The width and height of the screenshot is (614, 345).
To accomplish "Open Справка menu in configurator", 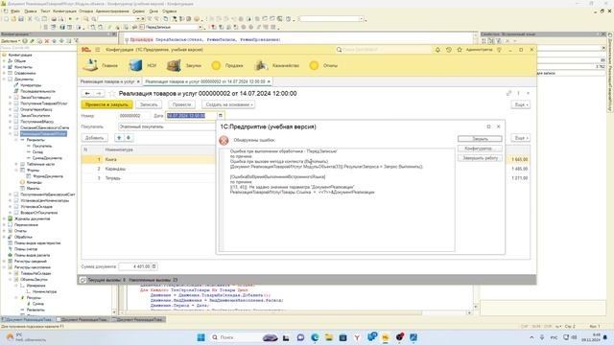I will pos(169,11).
